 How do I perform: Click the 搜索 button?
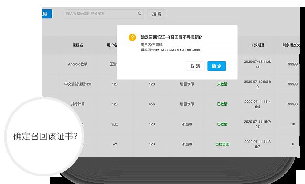pos(157,14)
